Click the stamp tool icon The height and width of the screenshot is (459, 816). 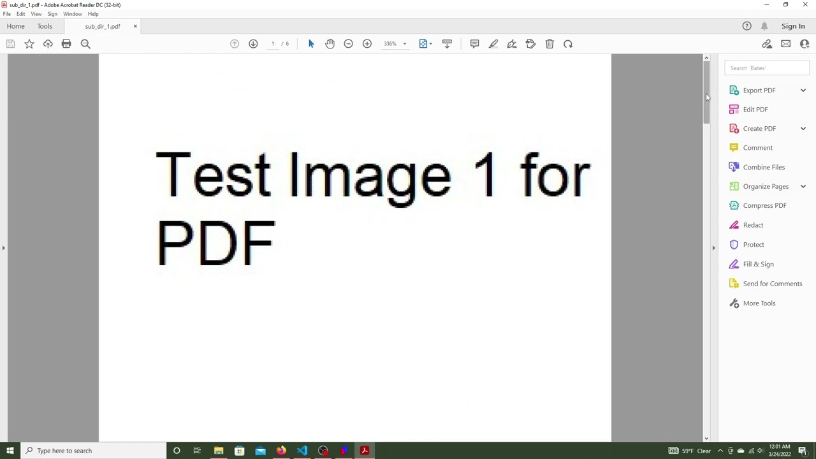pos(530,44)
